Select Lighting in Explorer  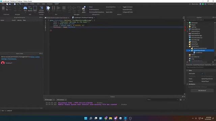193,27
